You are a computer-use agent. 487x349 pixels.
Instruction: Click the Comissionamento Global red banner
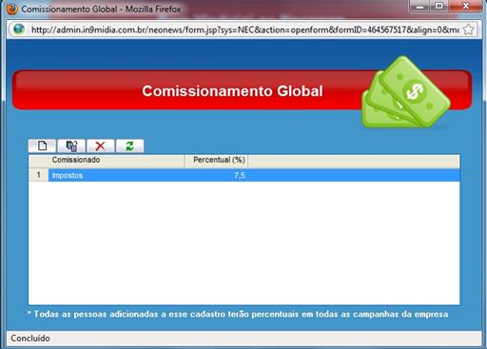(232, 91)
